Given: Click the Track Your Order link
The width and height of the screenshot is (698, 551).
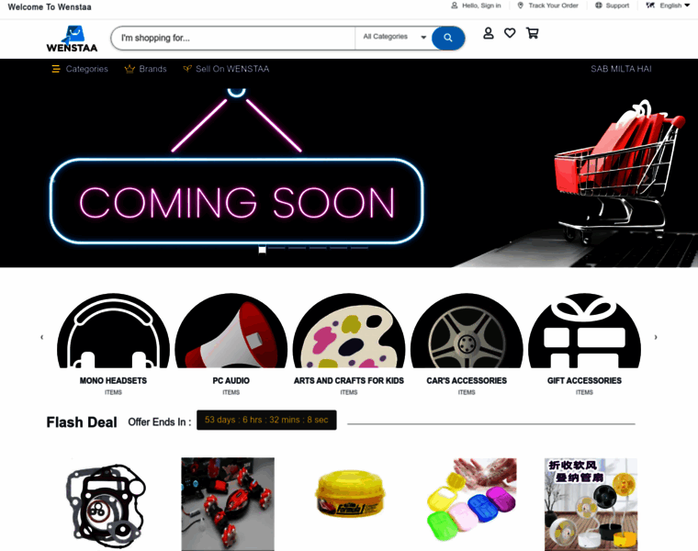Looking at the screenshot, I should click(x=553, y=6).
